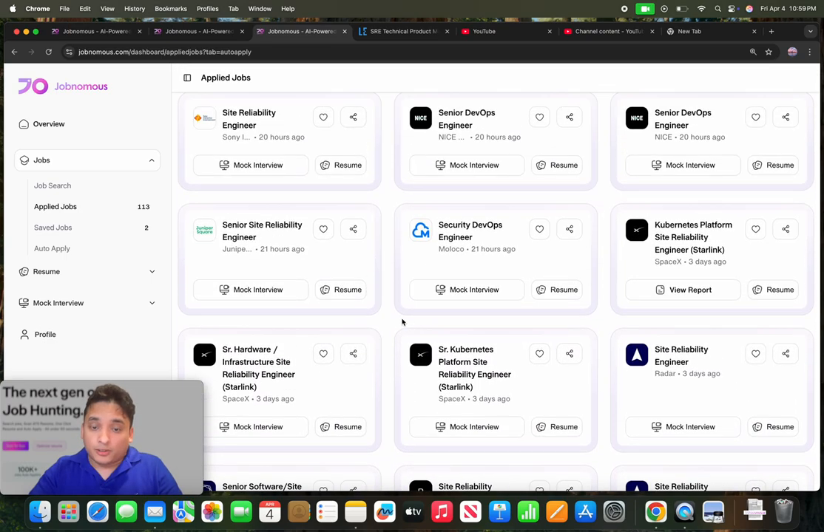The height and width of the screenshot is (532, 824).
Task: Open the Bookmarks menu in menu bar
Action: (x=171, y=8)
